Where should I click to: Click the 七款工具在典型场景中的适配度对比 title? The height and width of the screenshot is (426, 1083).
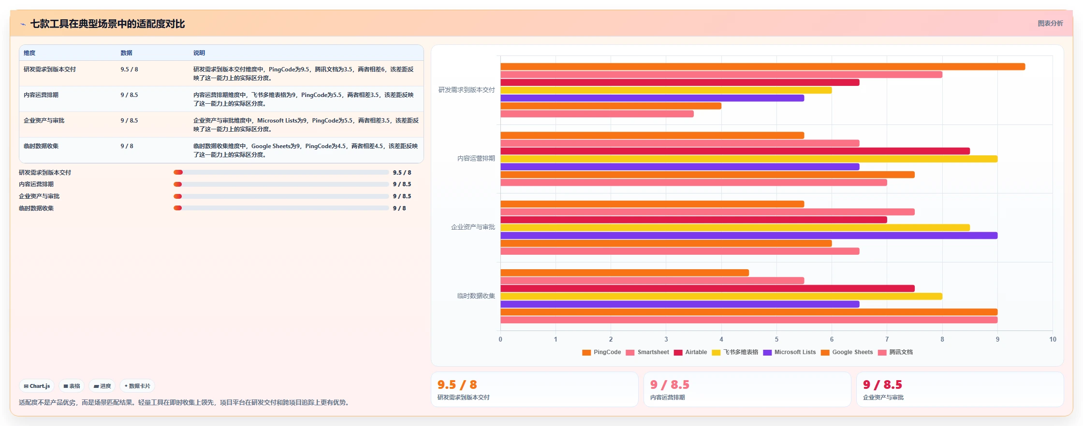(x=107, y=24)
